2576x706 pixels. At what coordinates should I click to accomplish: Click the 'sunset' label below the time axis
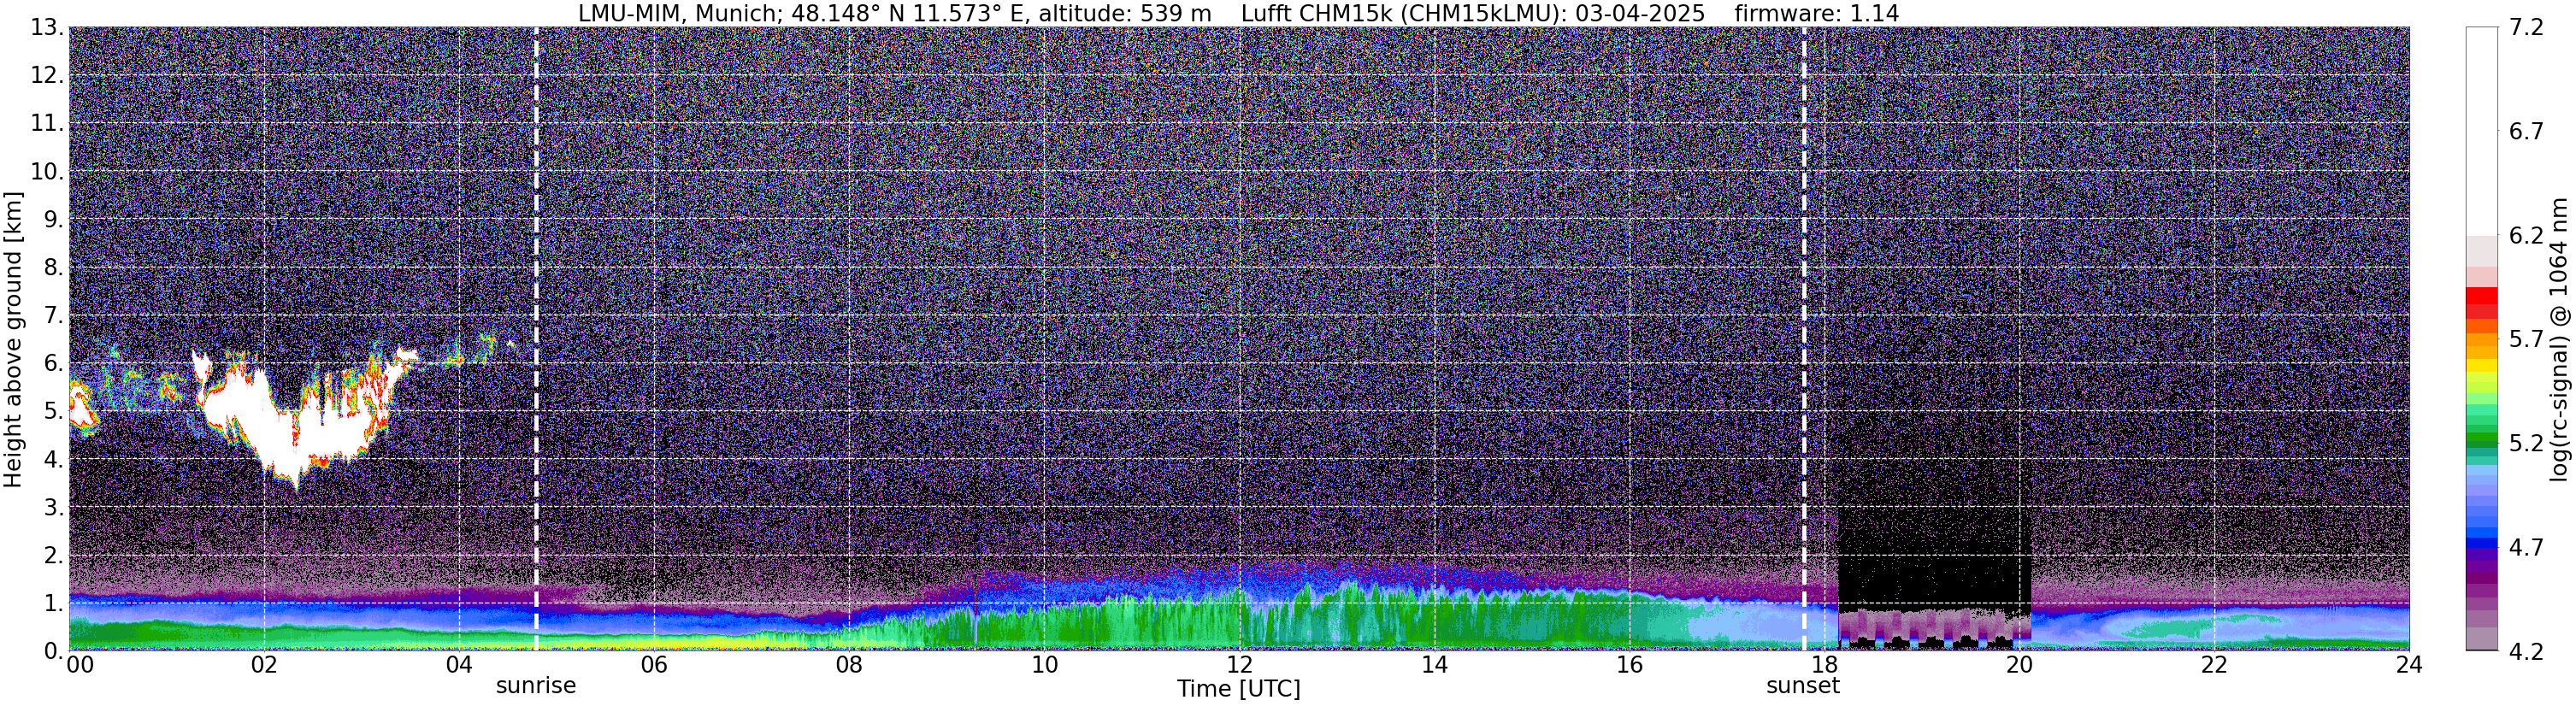point(1803,686)
